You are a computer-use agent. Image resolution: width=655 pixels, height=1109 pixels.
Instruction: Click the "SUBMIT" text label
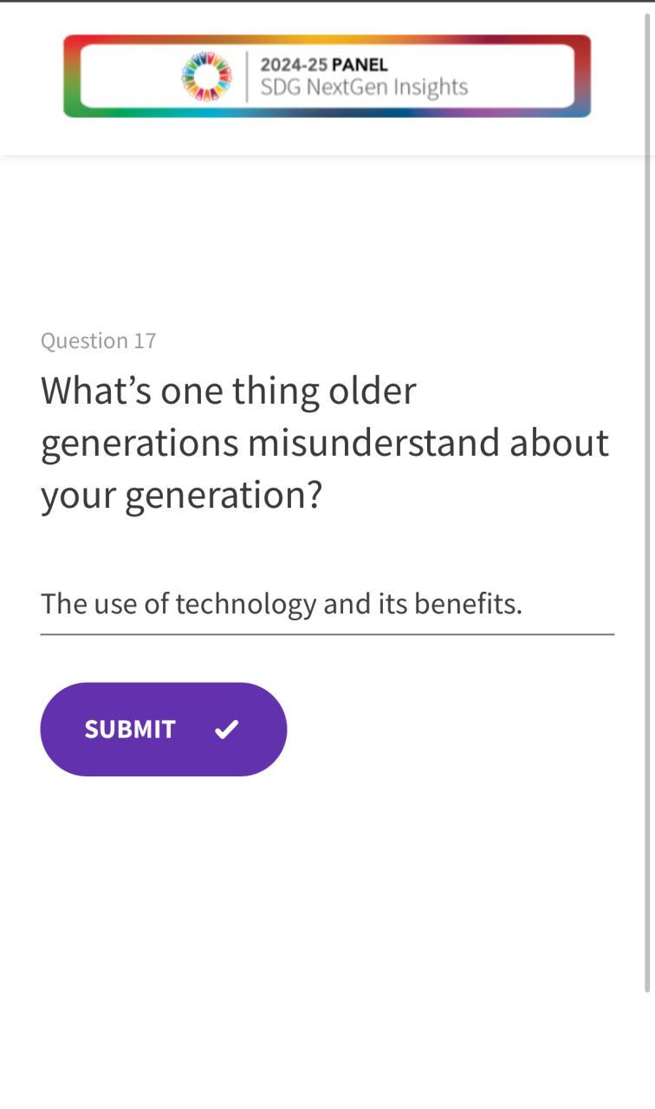(x=130, y=730)
